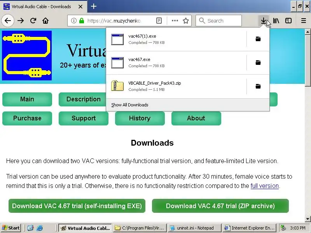Click the system tray network icon
This screenshot has height=233, width=311.
pos(283,228)
